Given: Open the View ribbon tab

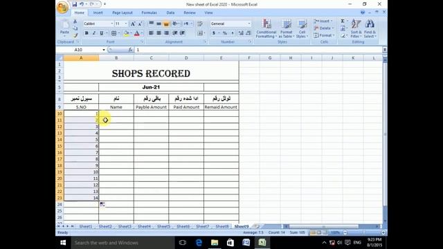Looking at the screenshot, I should (x=208, y=12).
